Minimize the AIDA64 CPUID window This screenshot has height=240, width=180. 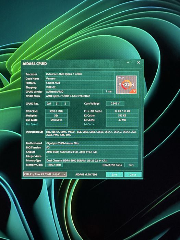click(128, 62)
